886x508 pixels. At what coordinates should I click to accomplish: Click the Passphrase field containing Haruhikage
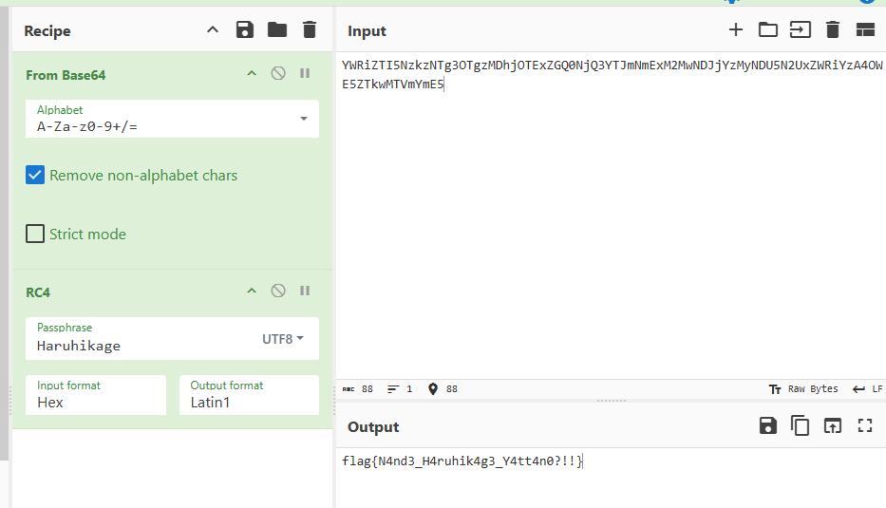pyautogui.click(x=142, y=346)
